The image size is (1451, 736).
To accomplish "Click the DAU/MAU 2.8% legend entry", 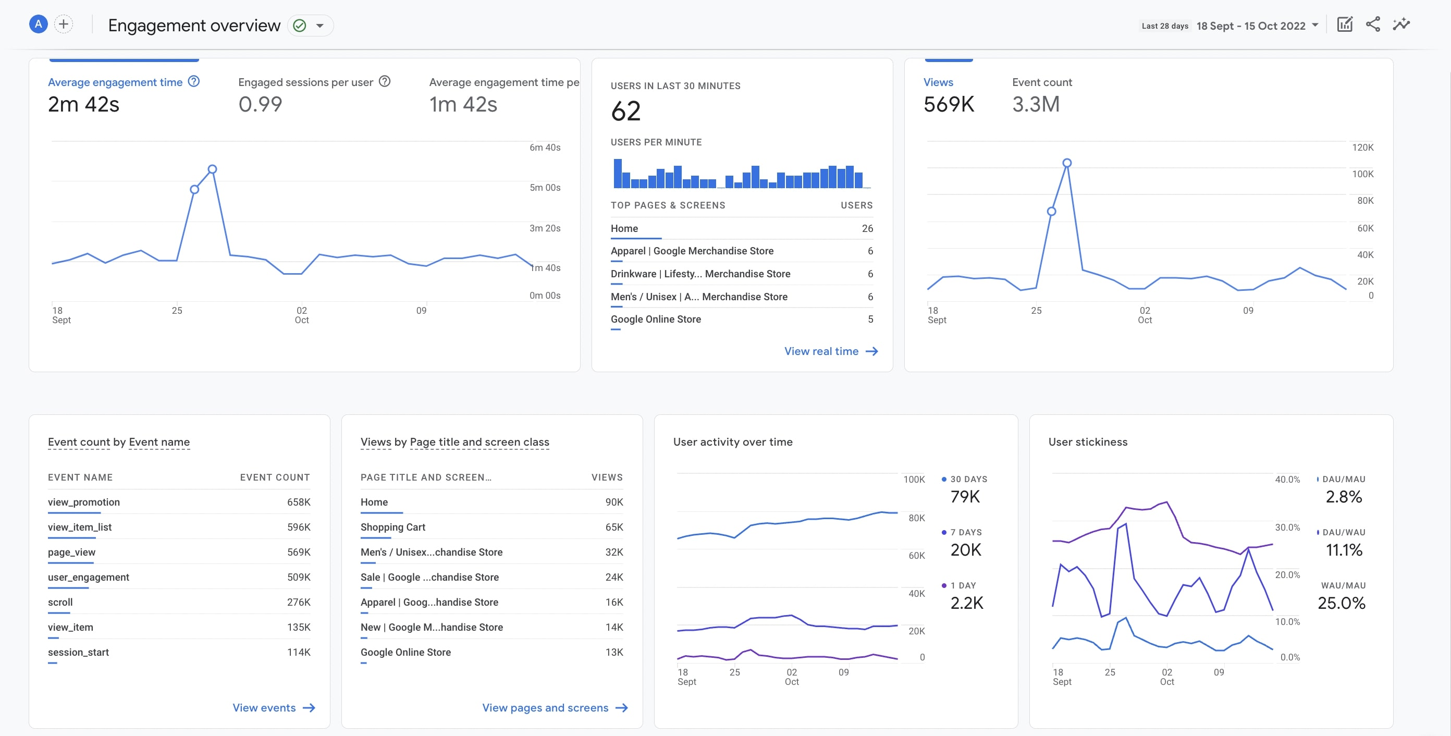I will [1341, 489].
